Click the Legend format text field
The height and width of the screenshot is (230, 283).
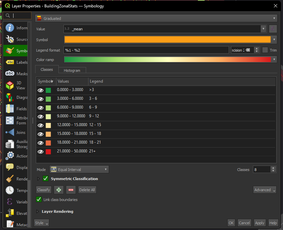[x=146, y=50]
